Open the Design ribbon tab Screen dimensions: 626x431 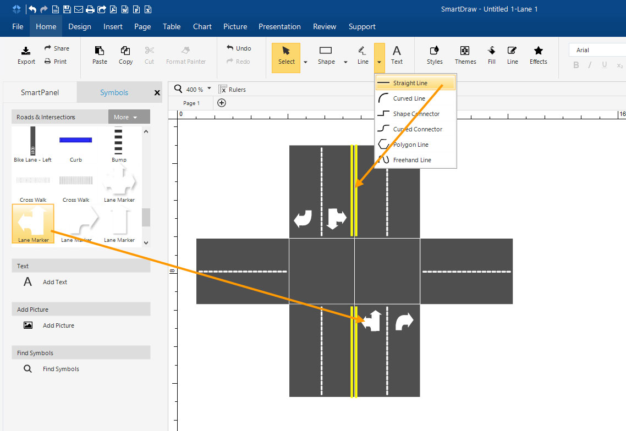pyautogui.click(x=80, y=26)
